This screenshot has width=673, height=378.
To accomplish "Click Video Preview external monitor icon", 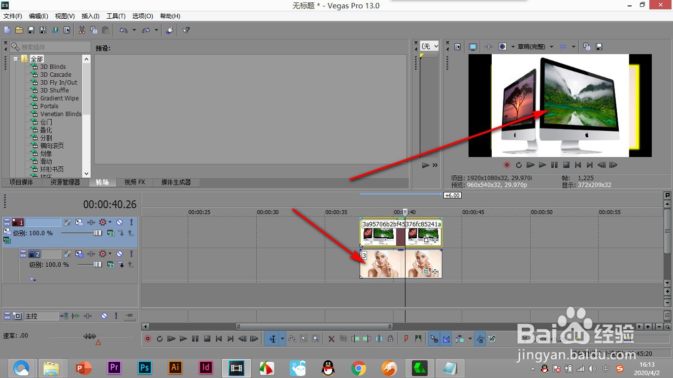I will 473,47.
